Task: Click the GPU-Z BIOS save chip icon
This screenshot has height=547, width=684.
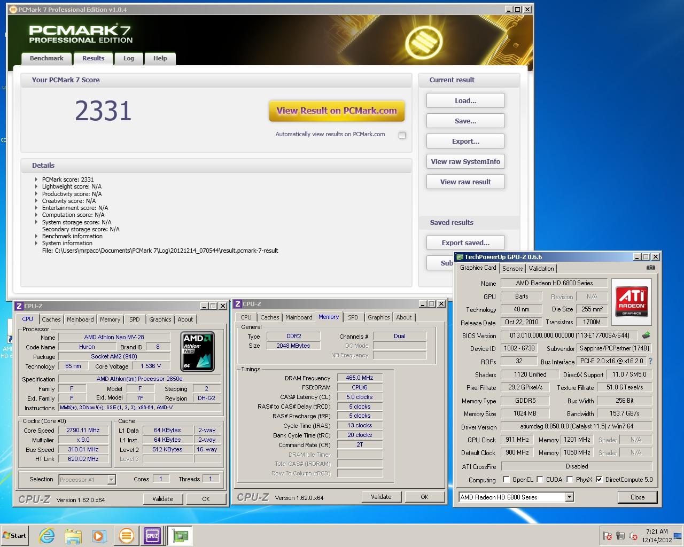Action: [646, 335]
